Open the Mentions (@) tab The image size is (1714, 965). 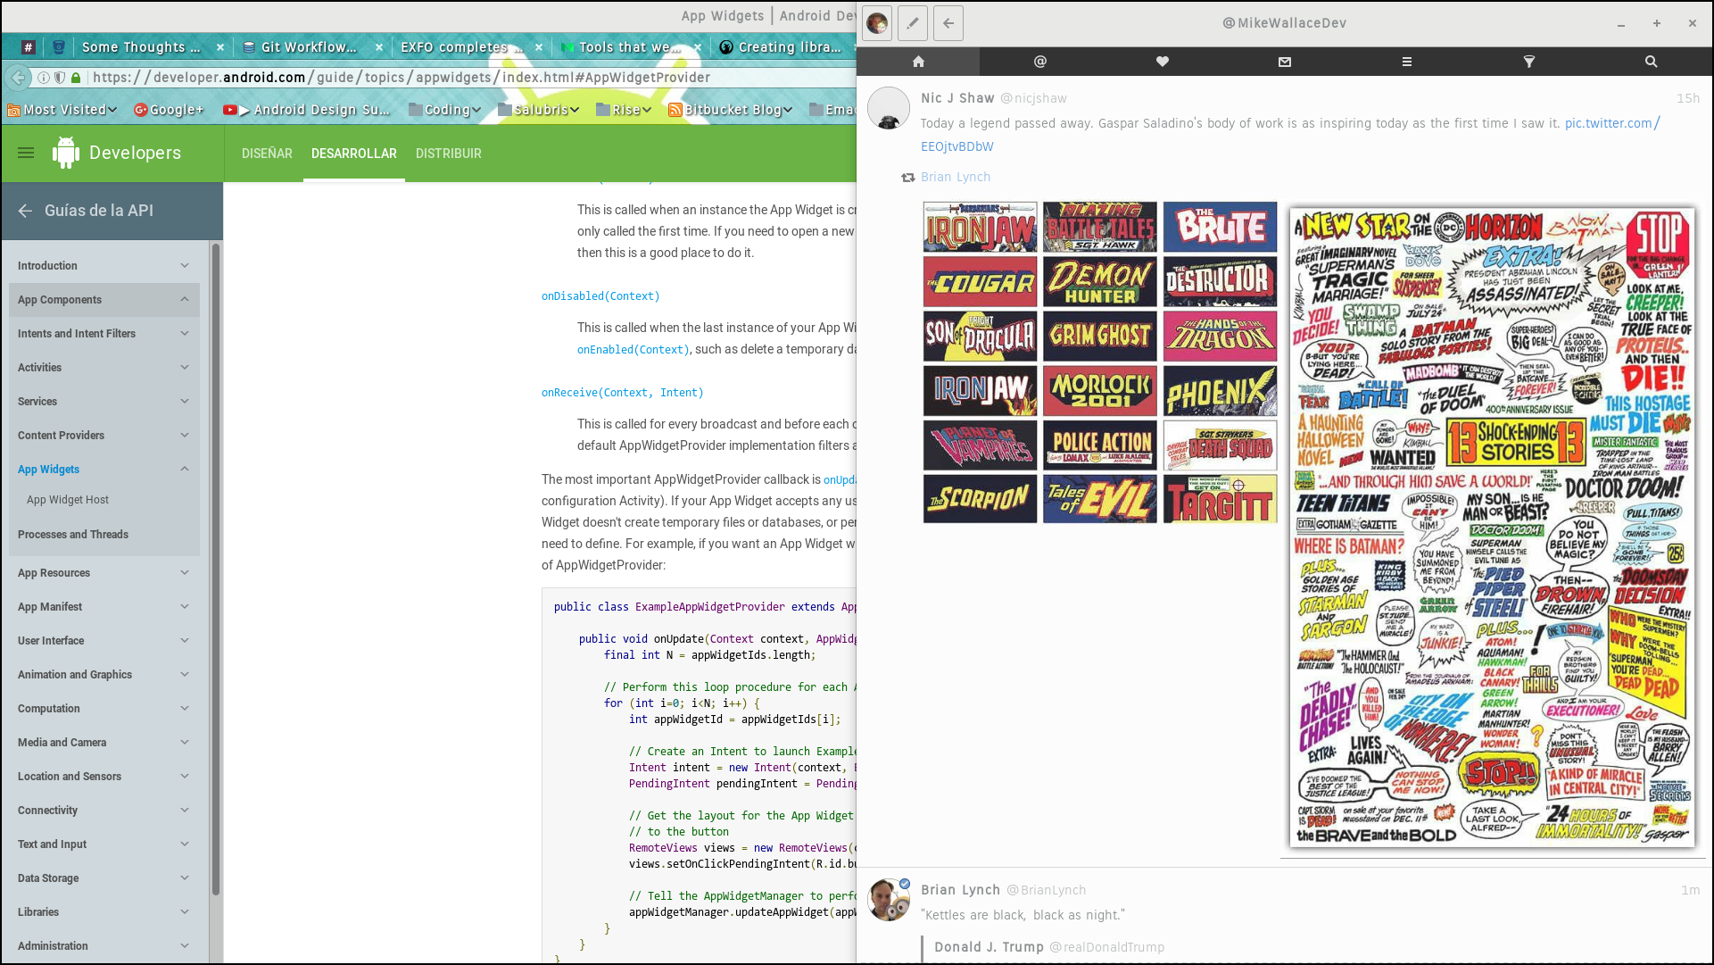point(1040,62)
